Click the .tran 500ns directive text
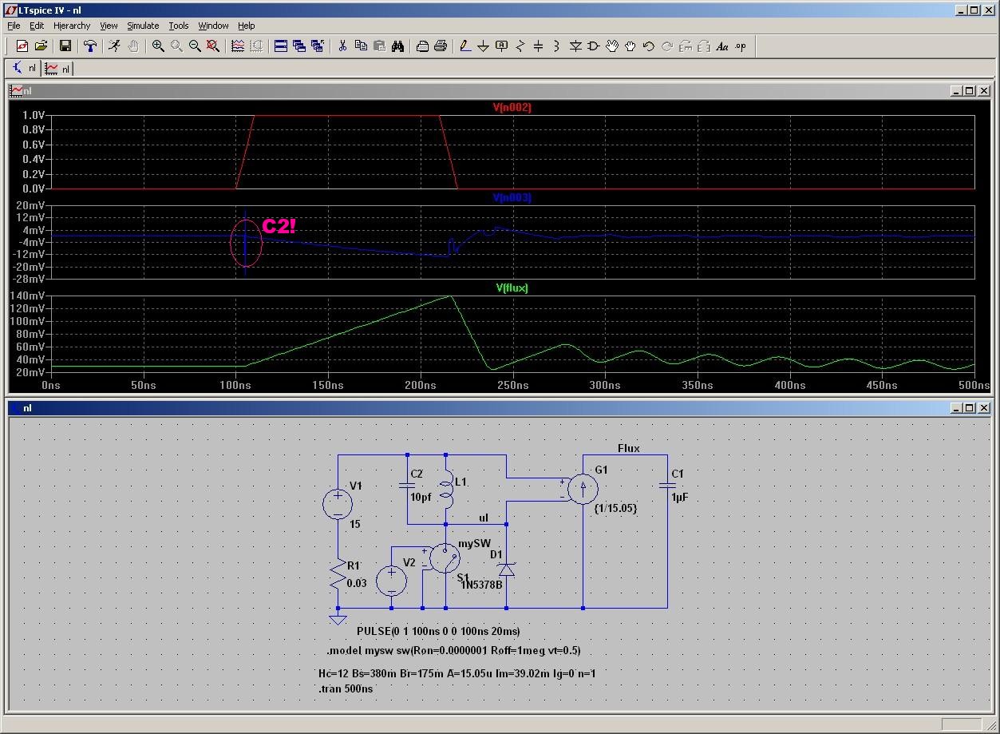Viewport: 1000px width, 734px height. (346, 688)
